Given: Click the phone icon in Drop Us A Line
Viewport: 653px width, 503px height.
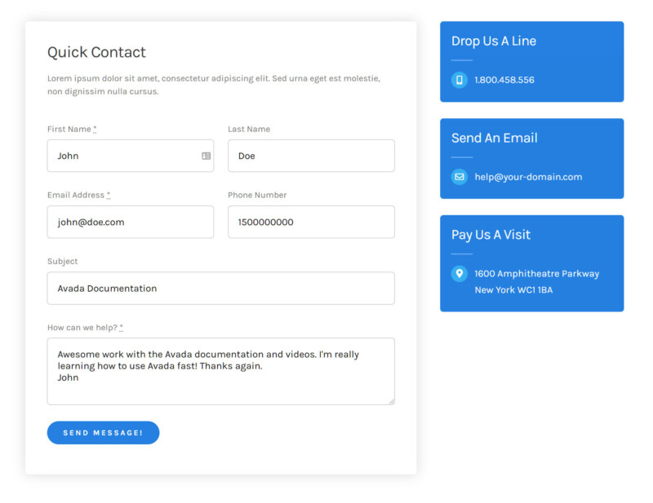Looking at the screenshot, I should pos(459,80).
